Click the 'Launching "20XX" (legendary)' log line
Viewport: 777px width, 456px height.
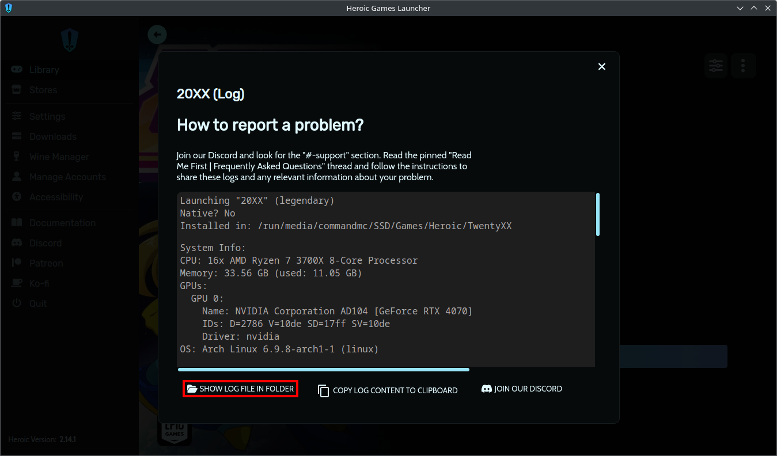pos(257,200)
